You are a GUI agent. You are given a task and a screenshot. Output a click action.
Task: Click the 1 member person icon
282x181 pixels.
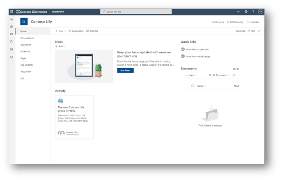click(x=248, y=22)
